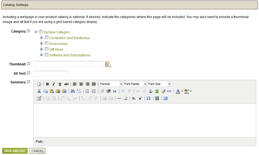Click into the Thumbnail input field
Viewport: 259px width, 155px height.
68,64
